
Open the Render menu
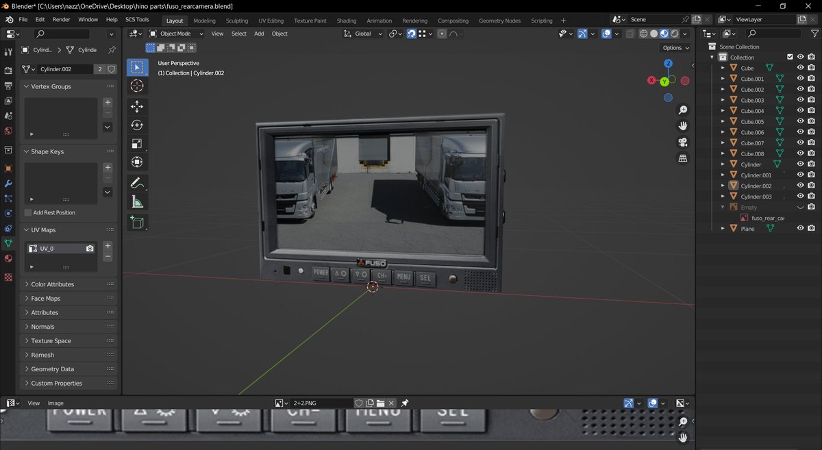pyautogui.click(x=62, y=20)
